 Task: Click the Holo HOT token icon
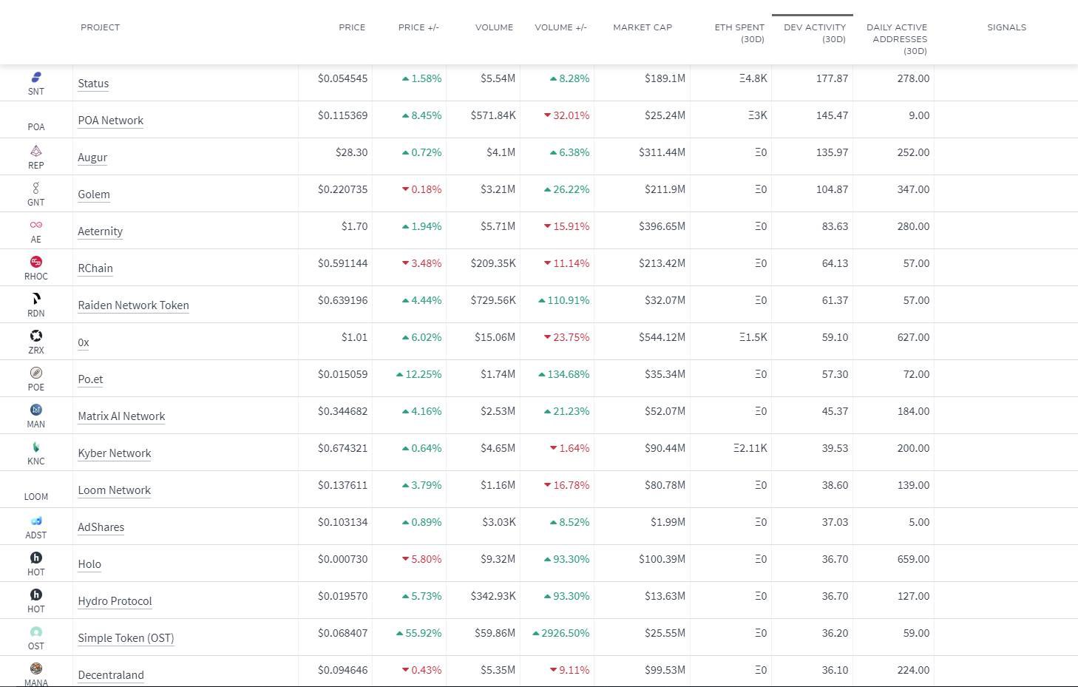(x=36, y=558)
